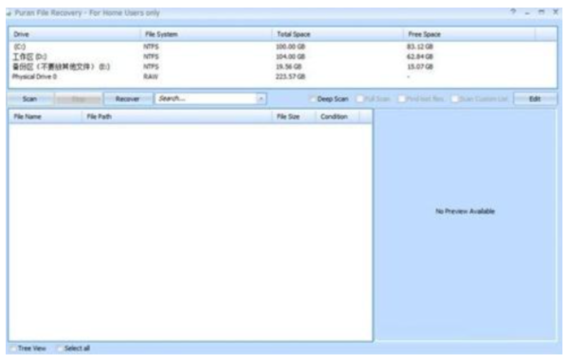Open the Search box dropdown arrow

pyautogui.click(x=261, y=98)
